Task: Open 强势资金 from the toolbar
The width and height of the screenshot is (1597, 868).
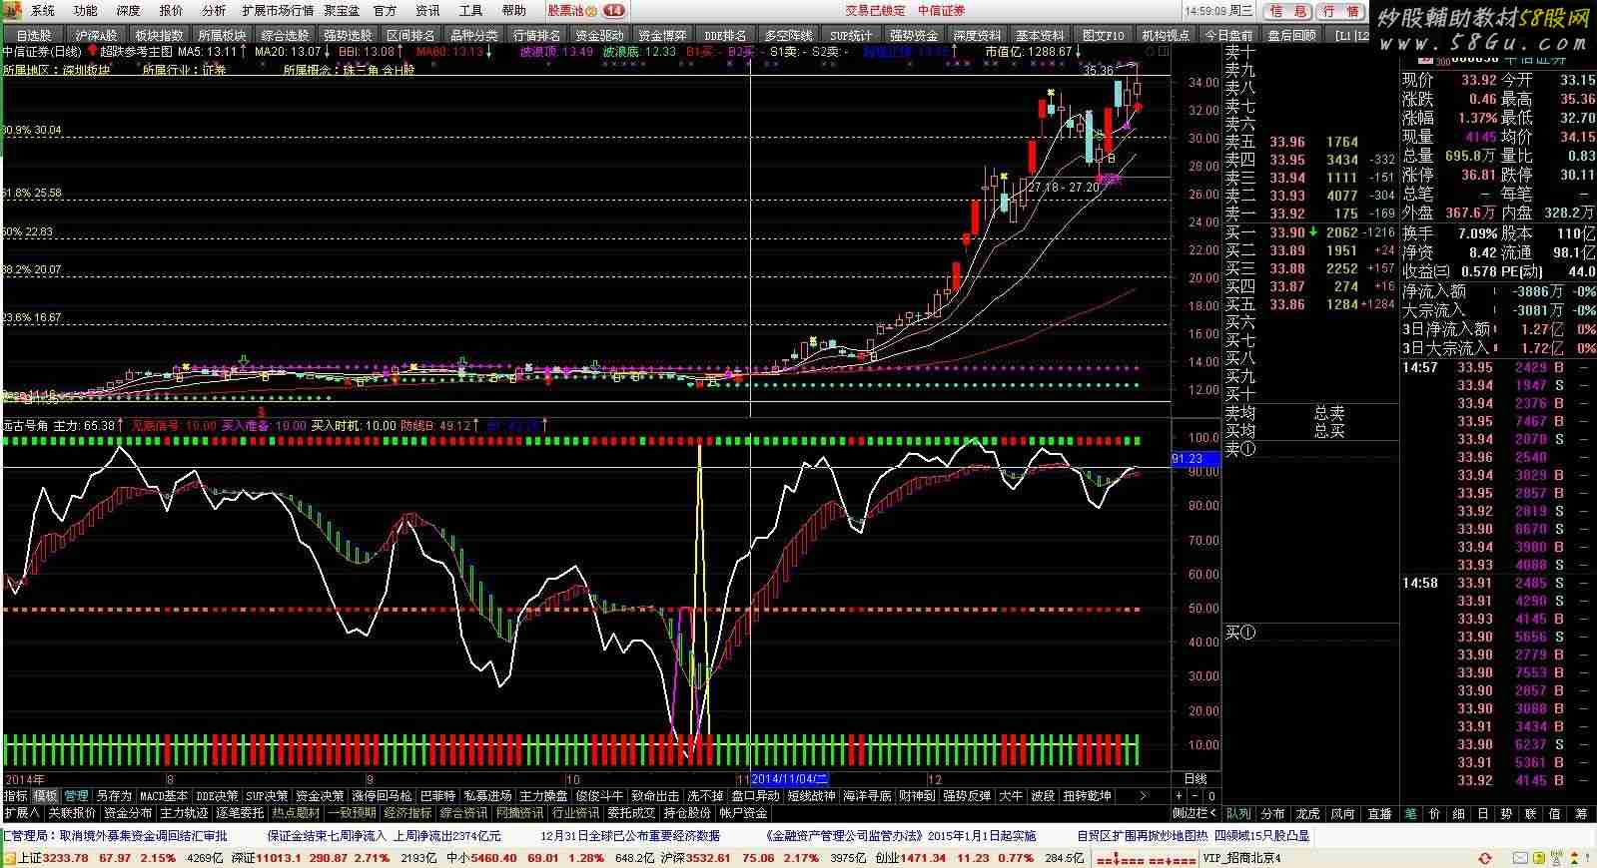Action: [x=914, y=35]
